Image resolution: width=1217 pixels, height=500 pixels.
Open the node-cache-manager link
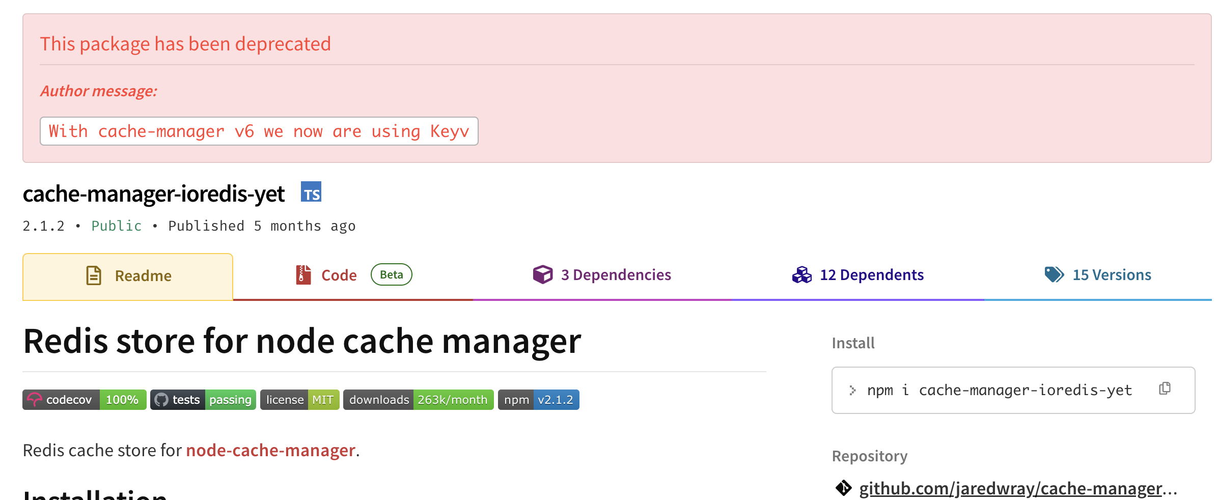270,451
